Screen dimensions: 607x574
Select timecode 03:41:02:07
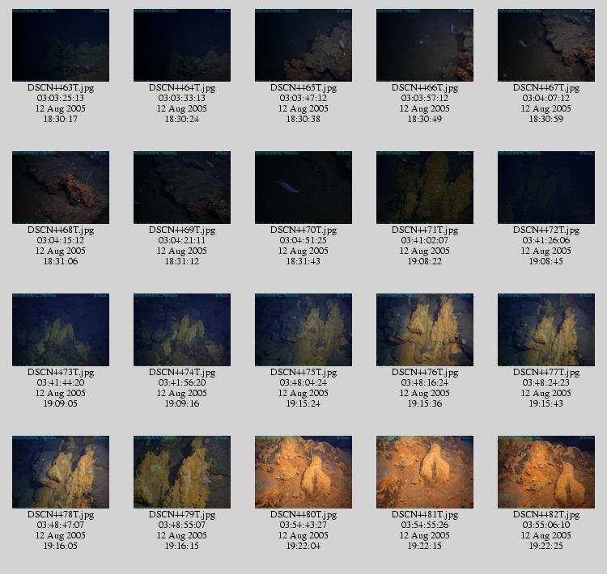click(425, 240)
